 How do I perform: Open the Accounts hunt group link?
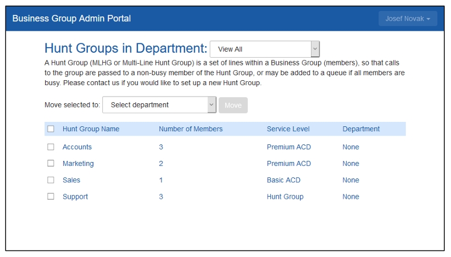click(x=77, y=147)
